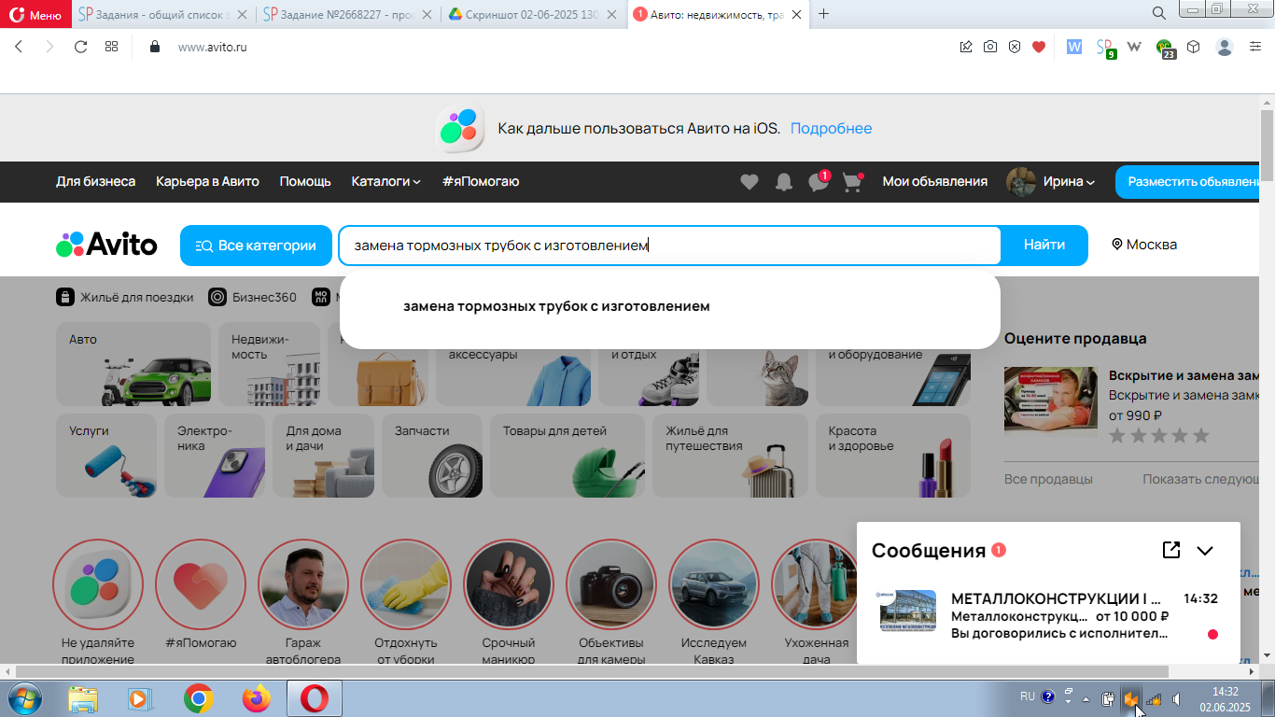
Task: Open the blue W browser extension
Action: point(1074,47)
